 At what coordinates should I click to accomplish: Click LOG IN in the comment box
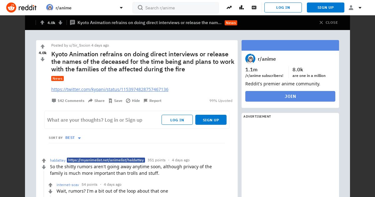pos(177,120)
